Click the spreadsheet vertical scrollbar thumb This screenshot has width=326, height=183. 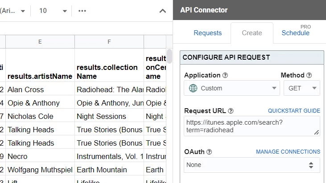pyautogui.click(x=169, y=56)
